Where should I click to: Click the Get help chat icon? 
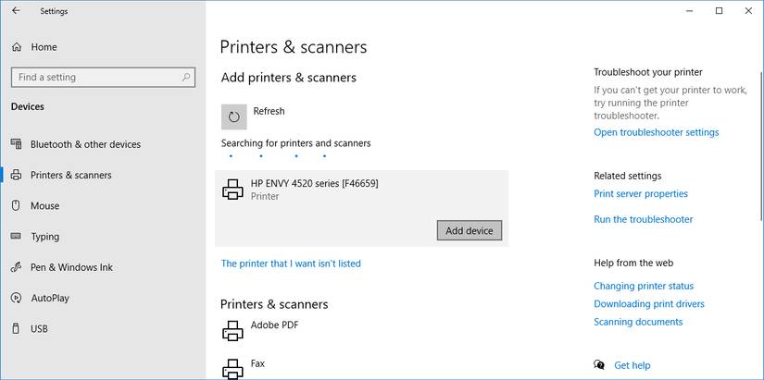(x=600, y=365)
